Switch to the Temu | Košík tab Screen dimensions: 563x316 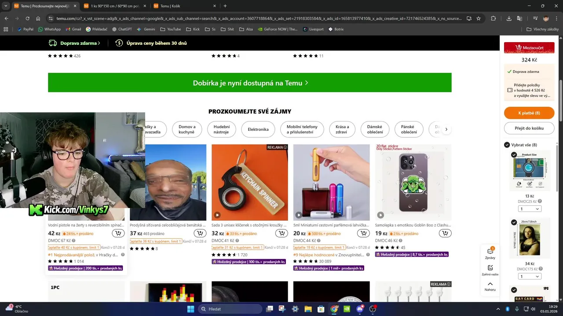185,6
